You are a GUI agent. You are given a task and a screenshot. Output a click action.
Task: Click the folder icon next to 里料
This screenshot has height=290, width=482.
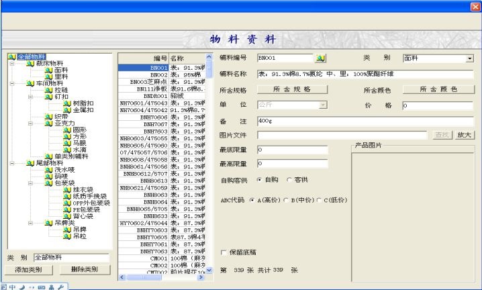point(48,77)
